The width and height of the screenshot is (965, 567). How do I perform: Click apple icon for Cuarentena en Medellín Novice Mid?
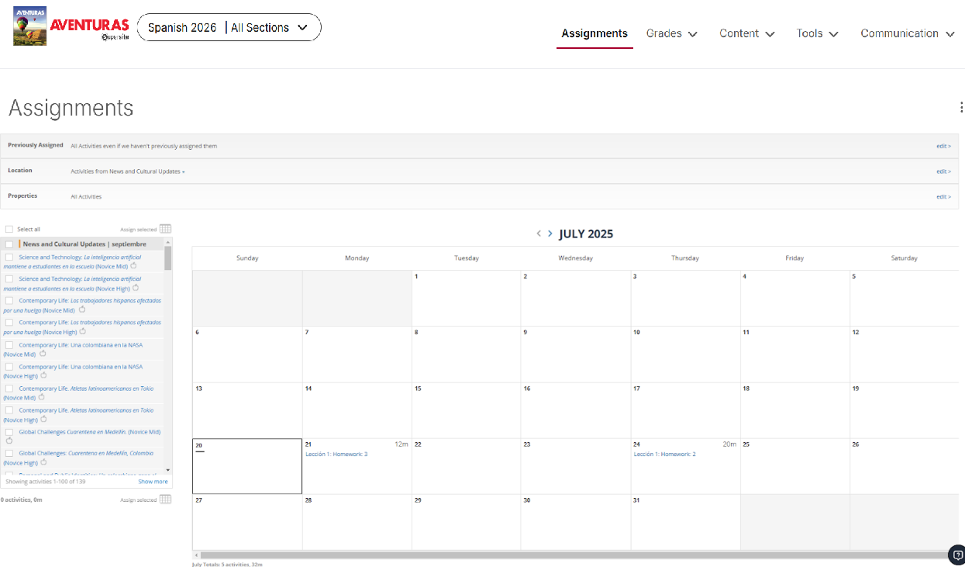9,440
